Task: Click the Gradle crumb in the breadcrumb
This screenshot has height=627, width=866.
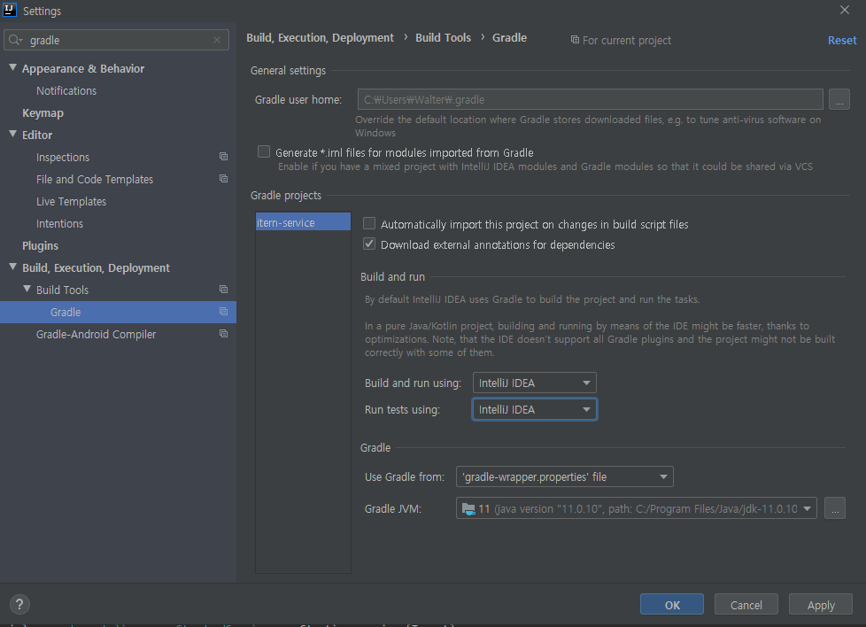Action: click(509, 37)
